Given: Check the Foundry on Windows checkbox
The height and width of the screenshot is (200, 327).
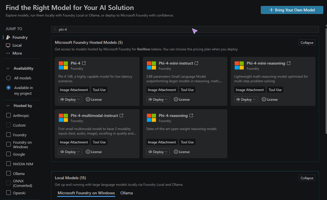Looking at the screenshot, I should click(x=9, y=144).
